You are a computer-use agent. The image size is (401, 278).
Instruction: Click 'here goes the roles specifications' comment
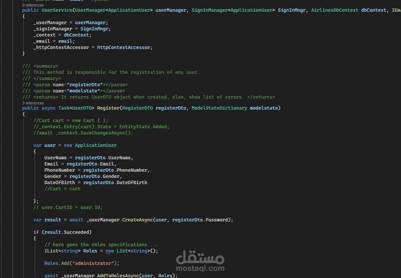(101, 245)
